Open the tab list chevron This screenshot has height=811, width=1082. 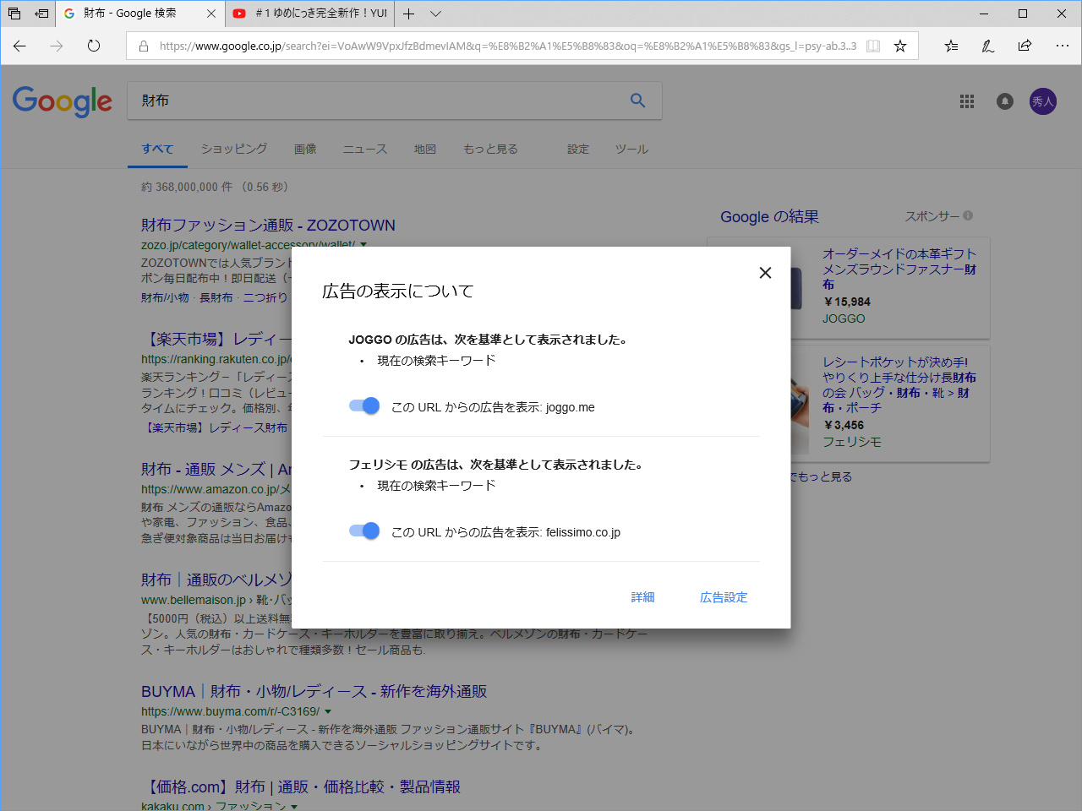click(434, 14)
